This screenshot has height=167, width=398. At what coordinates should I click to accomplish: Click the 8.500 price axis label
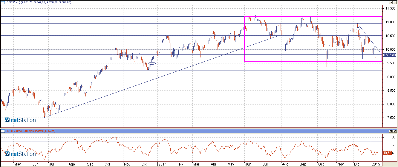point(391,90)
